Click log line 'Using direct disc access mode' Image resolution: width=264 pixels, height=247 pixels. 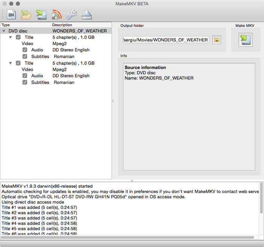click(x=33, y=202)
